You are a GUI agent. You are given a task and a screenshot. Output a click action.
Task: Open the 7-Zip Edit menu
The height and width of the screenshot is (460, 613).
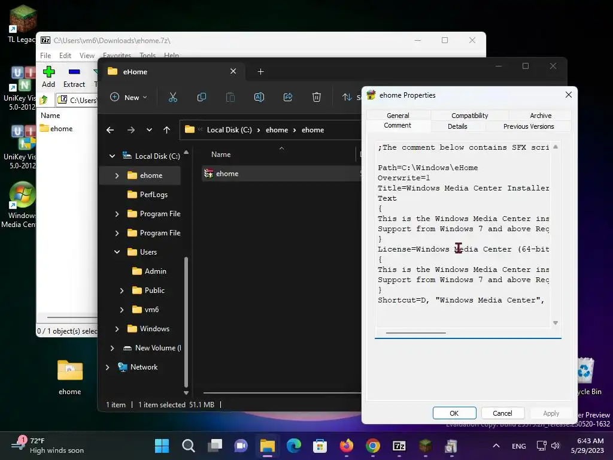(65, 56)
